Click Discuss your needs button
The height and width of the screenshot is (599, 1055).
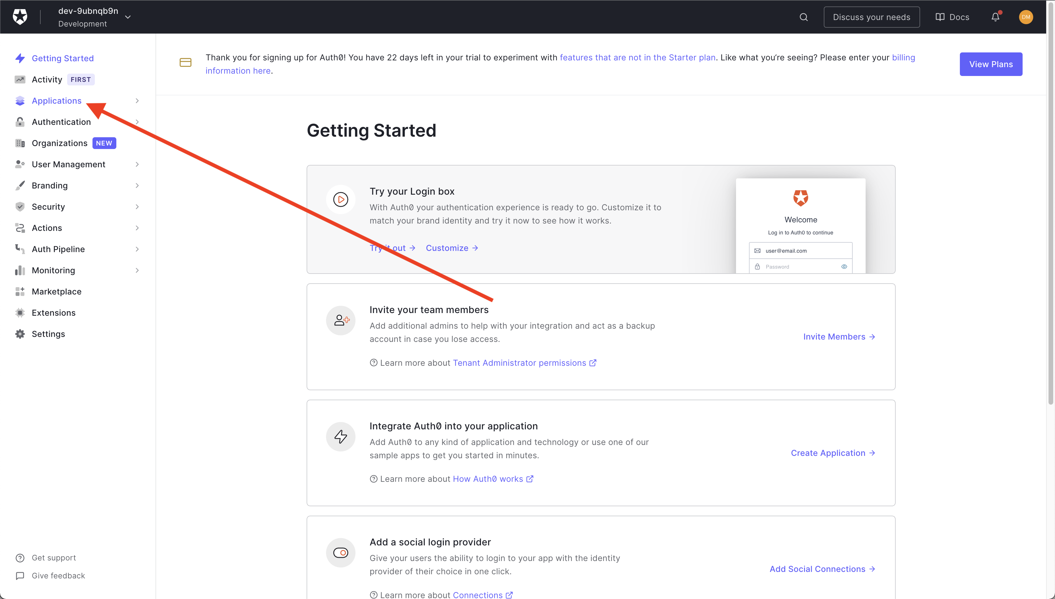pyautogui.click(x=871, y=17)
